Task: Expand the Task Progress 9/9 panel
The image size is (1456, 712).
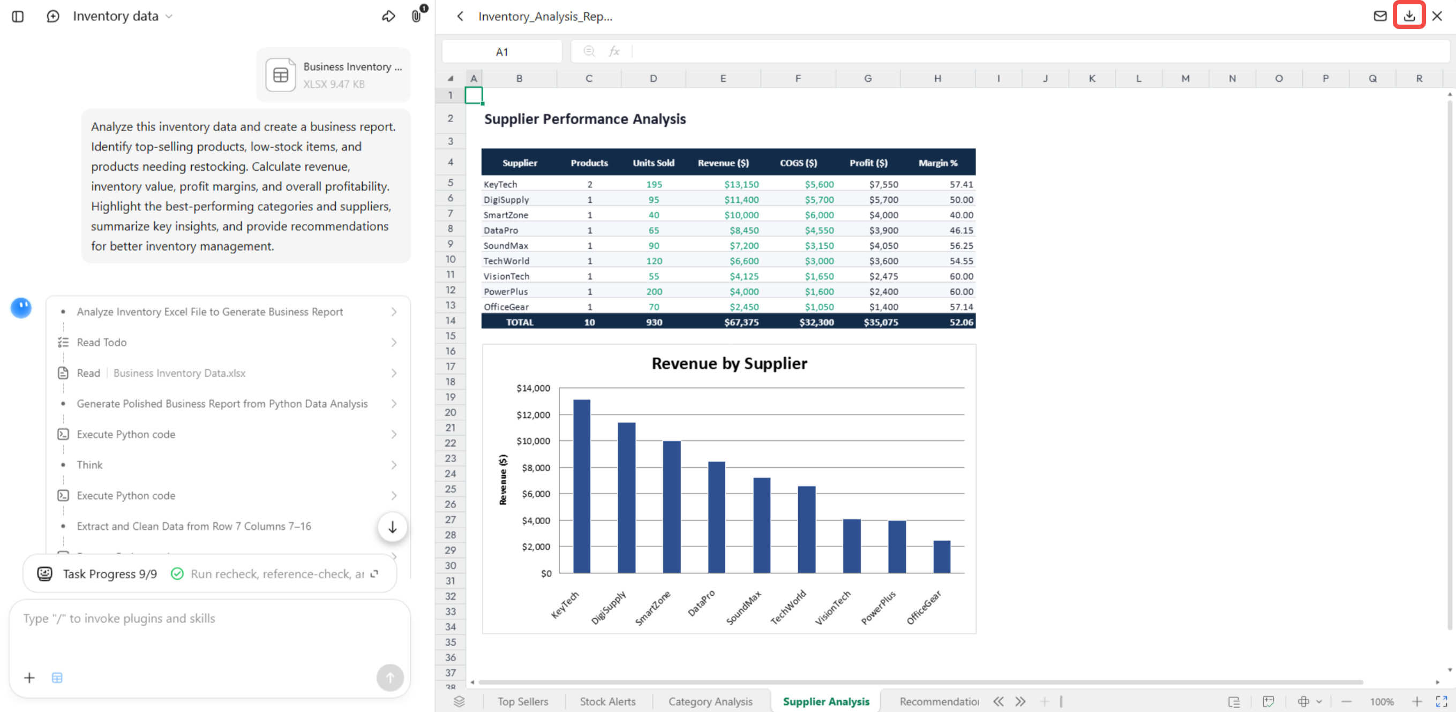Action: click(x=374, y=574)
